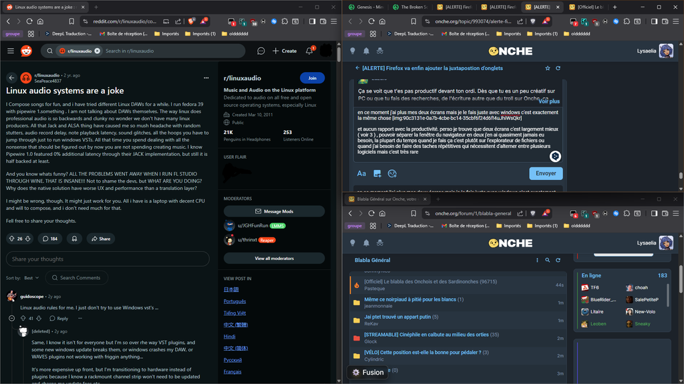Open the Sort by Best dropdown
Viewport: 684px width, 384px height.
(31, 278)
